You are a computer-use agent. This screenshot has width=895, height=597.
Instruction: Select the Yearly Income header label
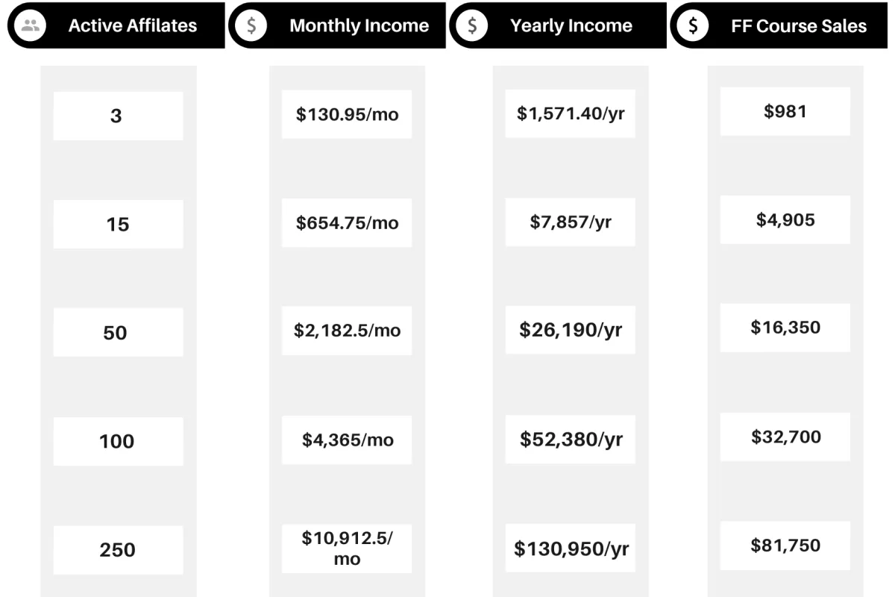(x=571, y=26)
